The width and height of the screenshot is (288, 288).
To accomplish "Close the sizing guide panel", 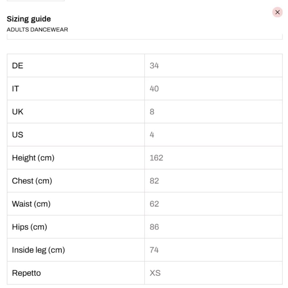I will coord(277,12).
